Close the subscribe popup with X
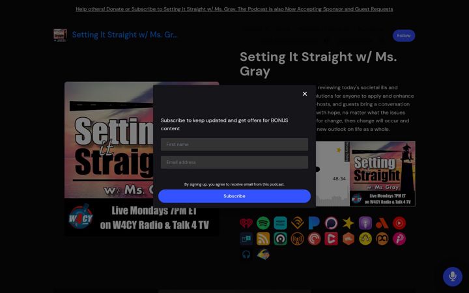This screenshot has height=293, width=469. tap(304, 94)
